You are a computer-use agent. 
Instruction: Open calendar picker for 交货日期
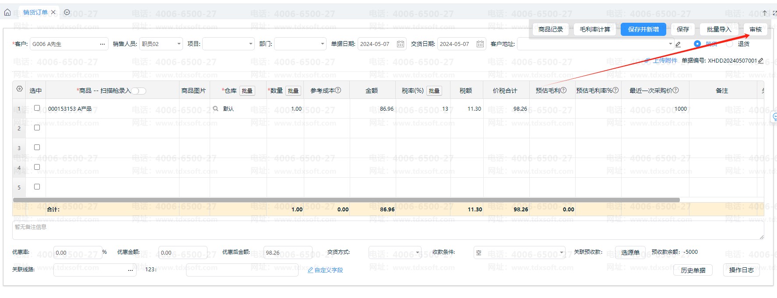click(x=480, y=44)
